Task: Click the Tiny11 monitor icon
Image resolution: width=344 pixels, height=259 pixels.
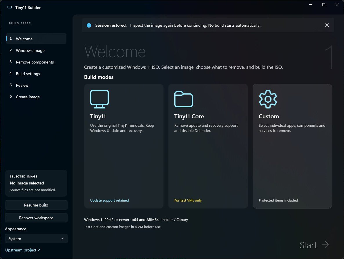Action: point(99,99)
